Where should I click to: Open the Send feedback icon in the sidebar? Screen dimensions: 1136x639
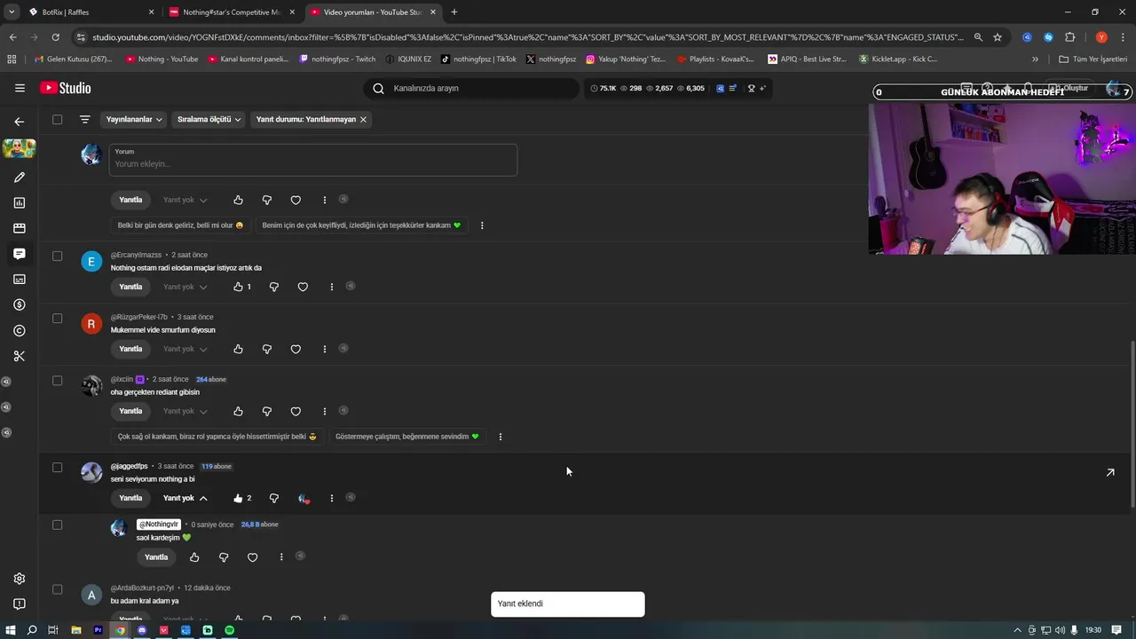click(20, 604)
